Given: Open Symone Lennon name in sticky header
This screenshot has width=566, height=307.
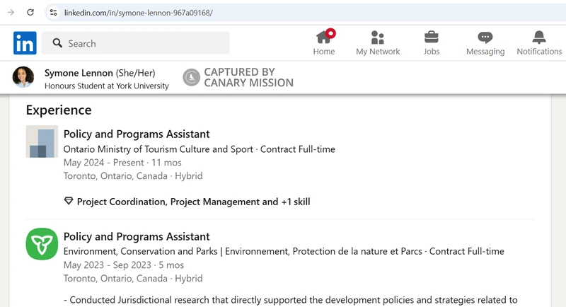Looking at the screenshot, I should [x=79, y=73].
